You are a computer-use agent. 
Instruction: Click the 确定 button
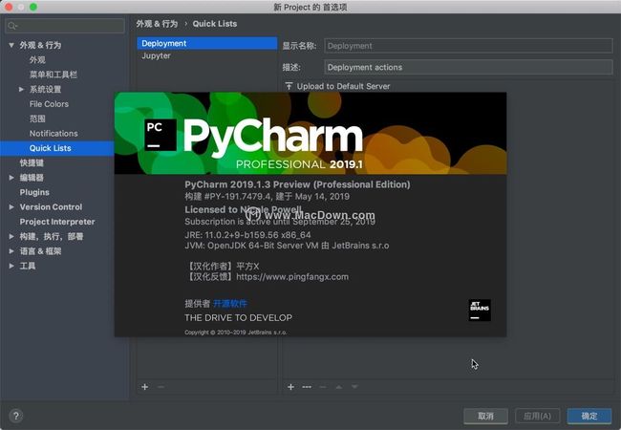click(589, 416)
